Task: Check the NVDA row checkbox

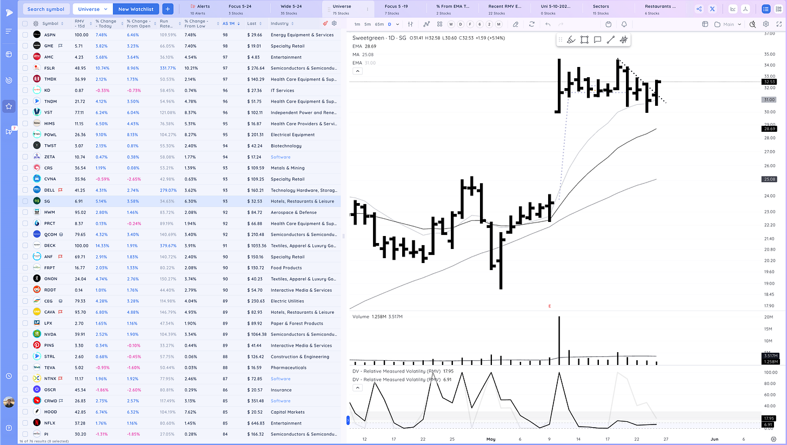Action: click(x=25, y=334)
